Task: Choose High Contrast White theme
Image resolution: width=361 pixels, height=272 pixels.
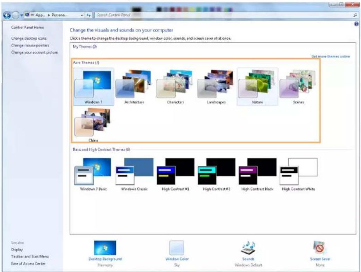Action: click(298, 175)
